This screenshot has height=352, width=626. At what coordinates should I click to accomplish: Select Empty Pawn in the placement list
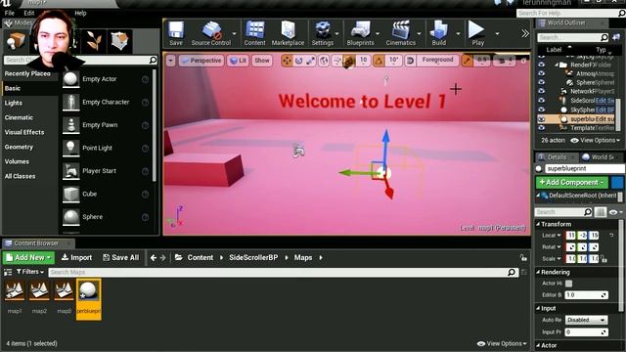point(106,125)
